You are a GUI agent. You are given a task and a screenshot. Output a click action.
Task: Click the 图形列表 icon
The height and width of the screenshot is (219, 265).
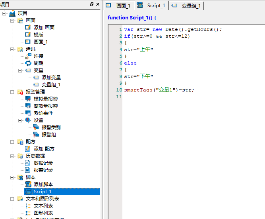pos(28,213)
